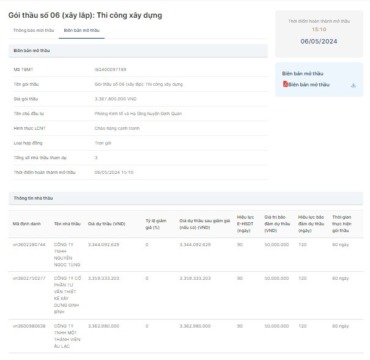
Task: Select the Biên bản mở thầu tab
Action: click(81, 30)
